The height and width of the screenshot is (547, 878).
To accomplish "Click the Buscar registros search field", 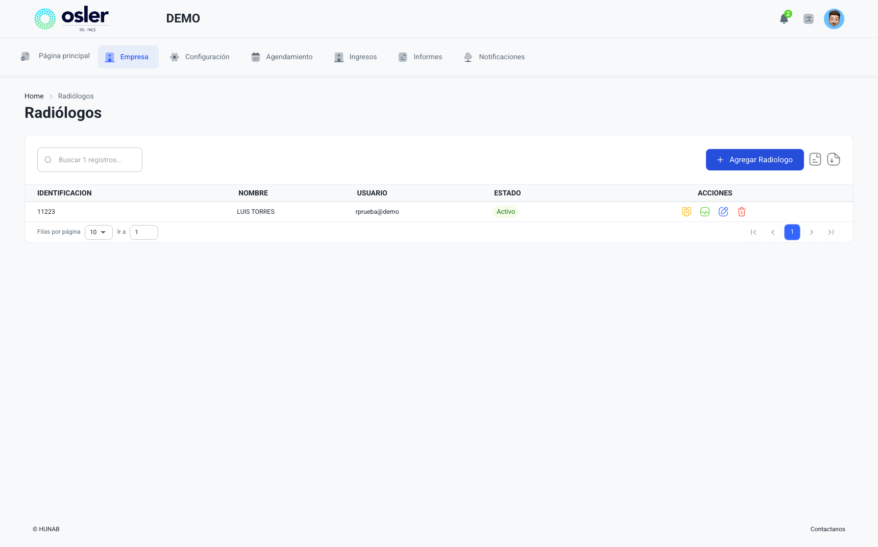I will click(x=90, y=160).
